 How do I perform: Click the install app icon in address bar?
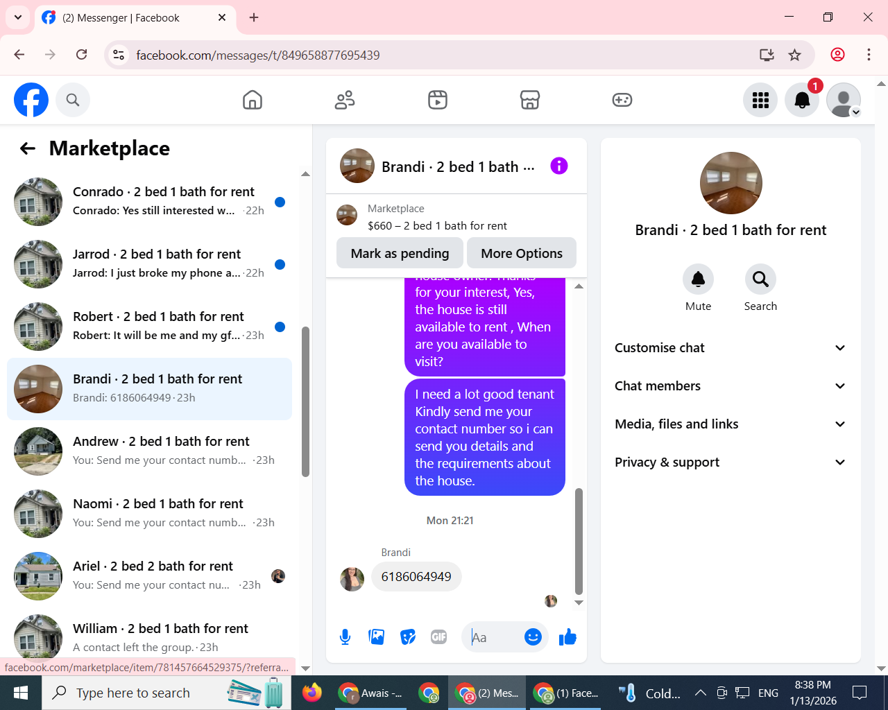767,55
